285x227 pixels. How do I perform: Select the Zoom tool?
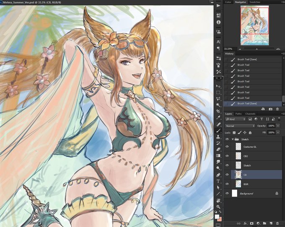pos(218,207)
